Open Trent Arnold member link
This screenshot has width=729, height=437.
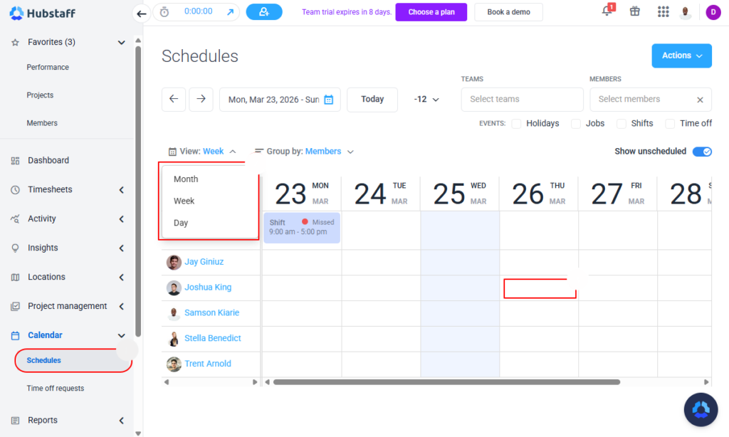(x=208, y=364)
